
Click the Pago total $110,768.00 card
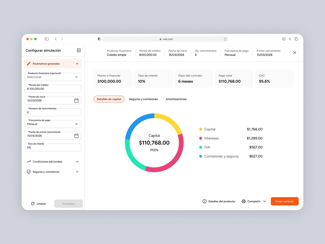(234, 79)
